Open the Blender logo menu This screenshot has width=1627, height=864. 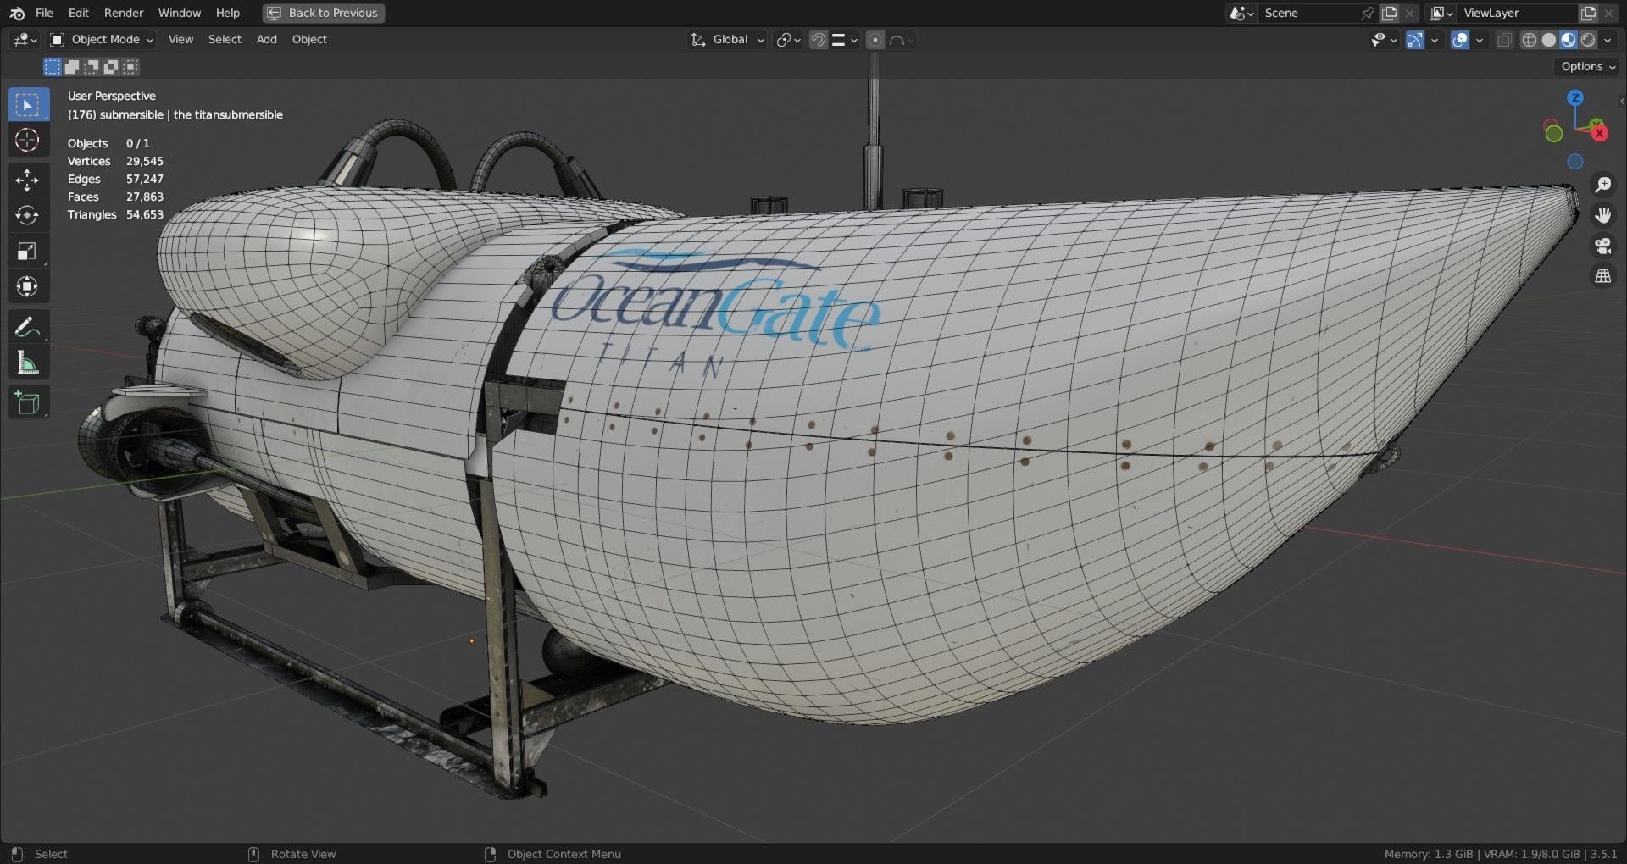[x=17, y=13]
